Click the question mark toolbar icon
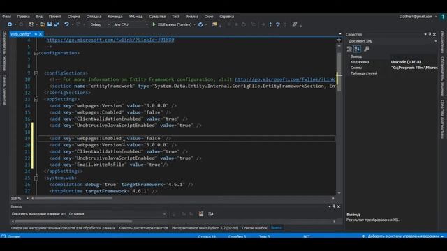Viewport: 447px width, 251px height. pyautogui.click(x=278, y=25)
